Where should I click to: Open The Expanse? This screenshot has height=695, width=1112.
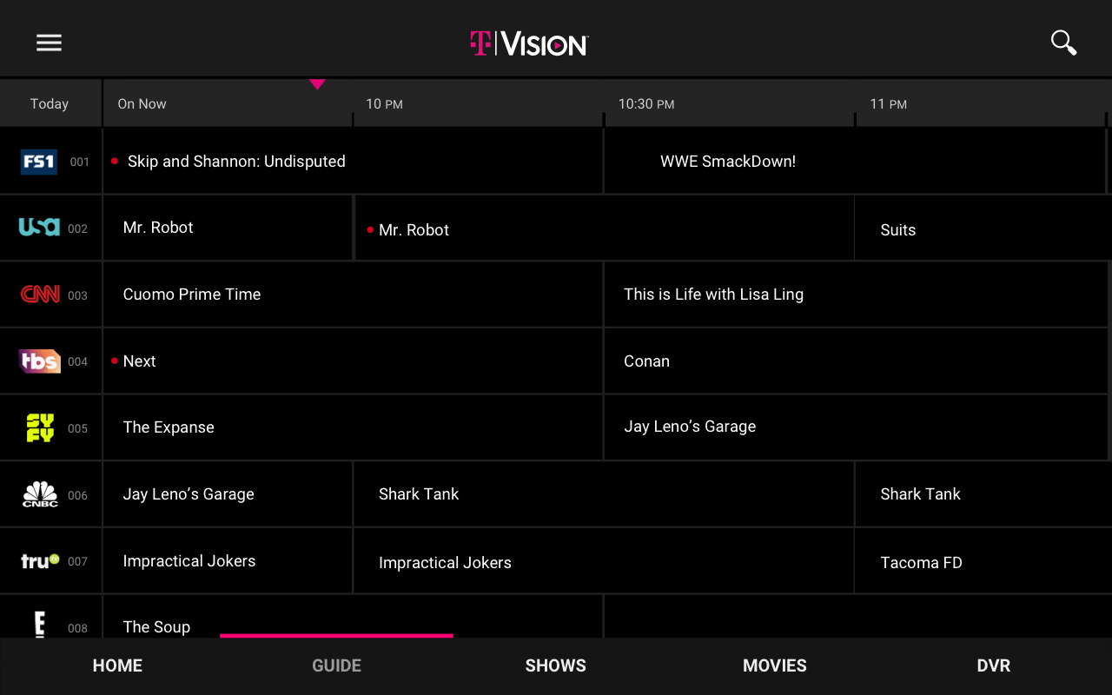click(353, 427)
